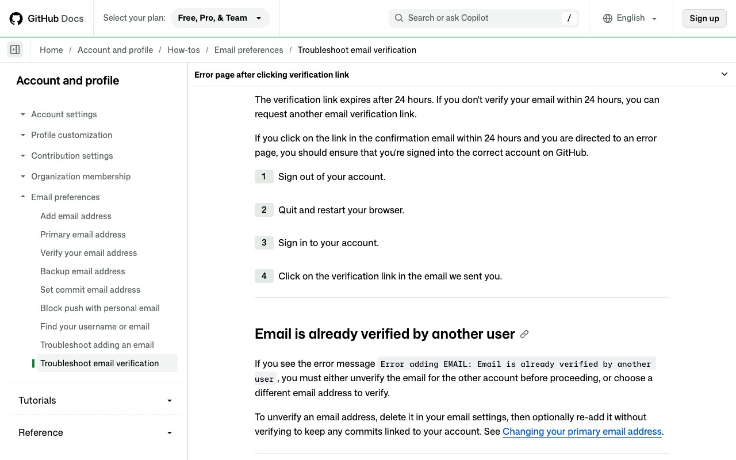The width and height of the screenshot is (736, 460).
Task: Open Find your username or email
Action: coord(95,327)
